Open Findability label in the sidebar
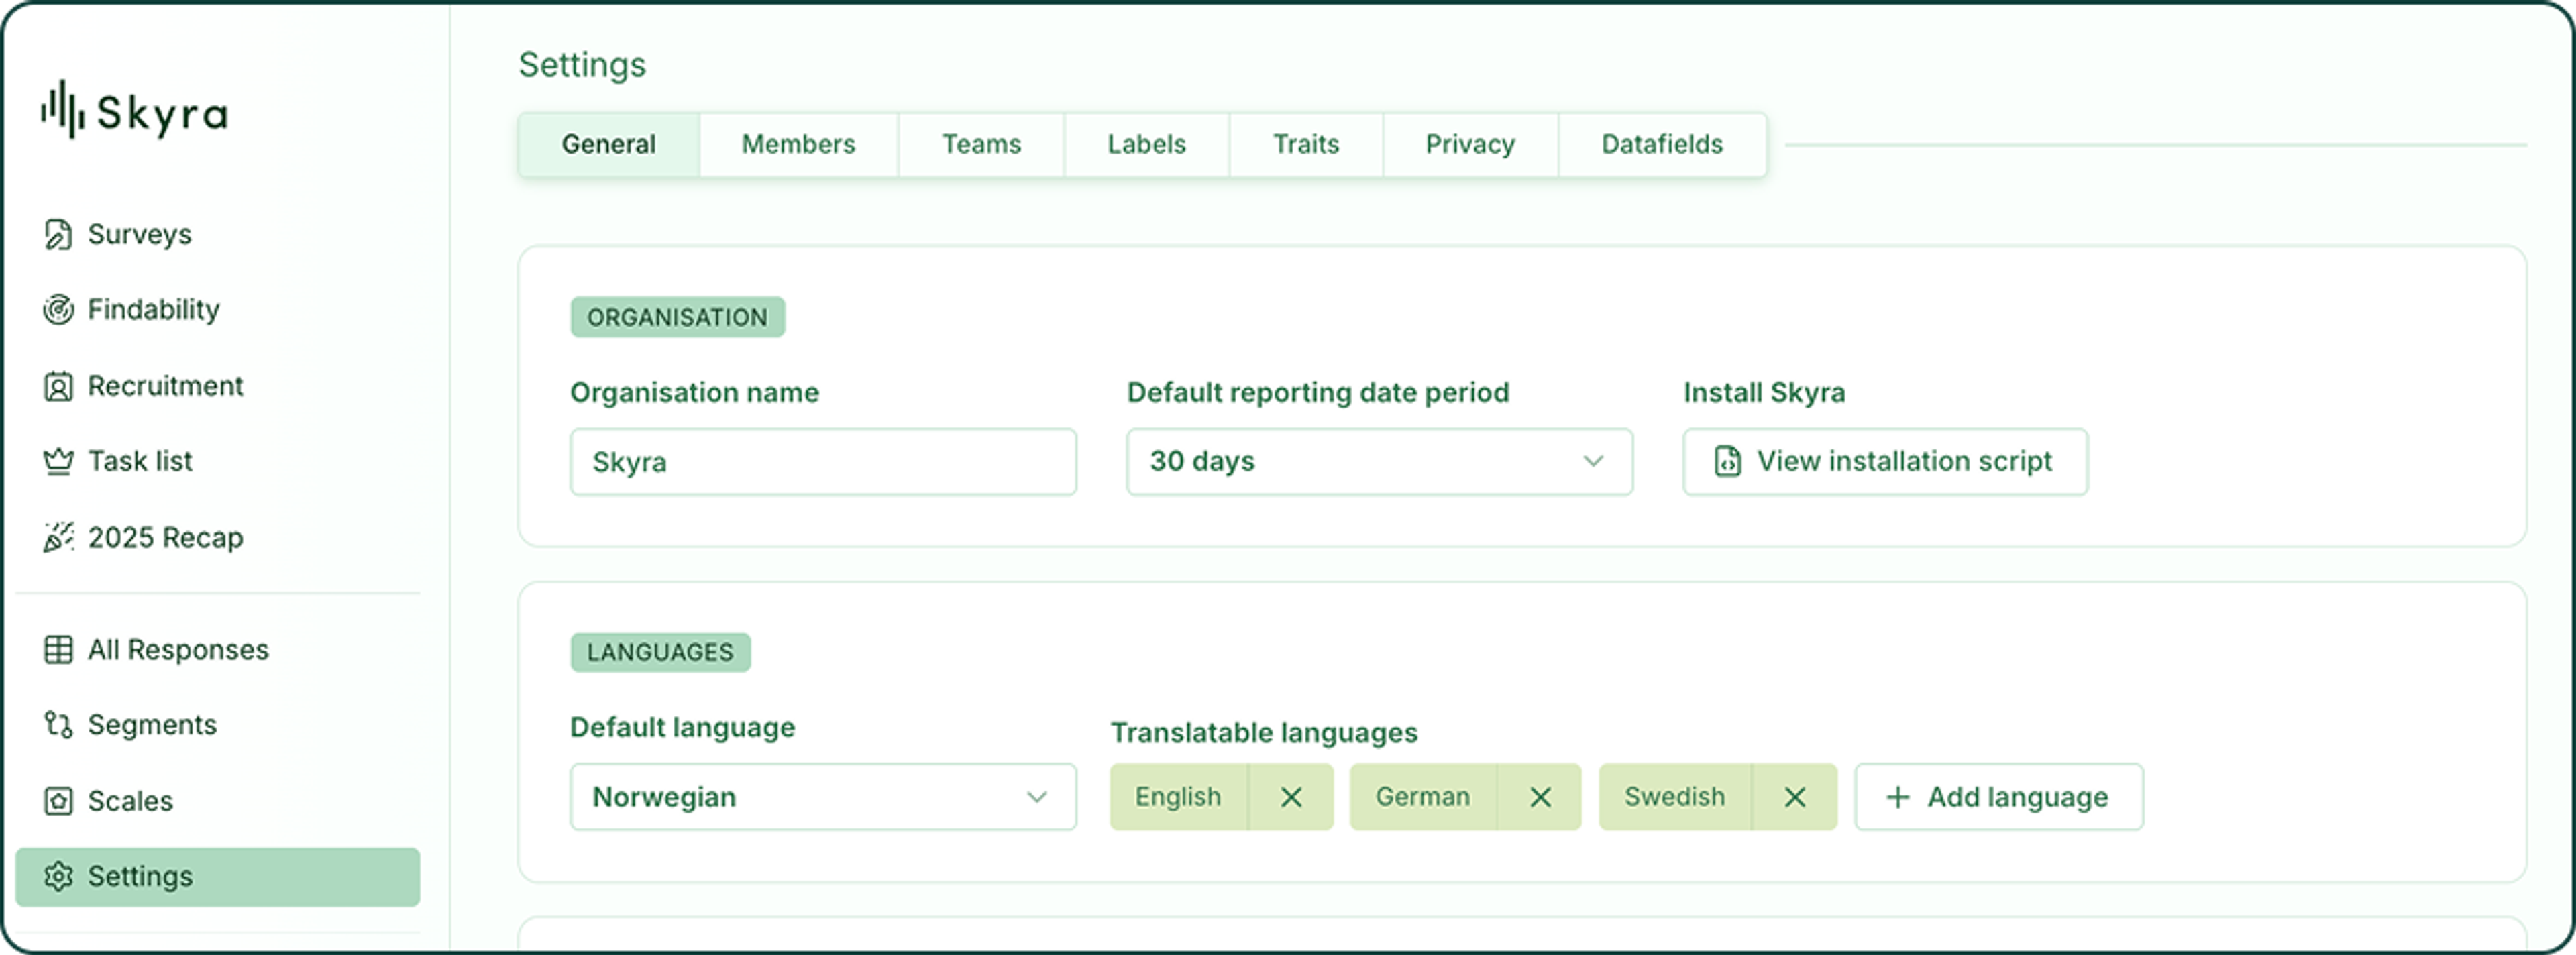Image resolution: width=2576 pixels, height=955 pixels. click(x=154, y=310)
